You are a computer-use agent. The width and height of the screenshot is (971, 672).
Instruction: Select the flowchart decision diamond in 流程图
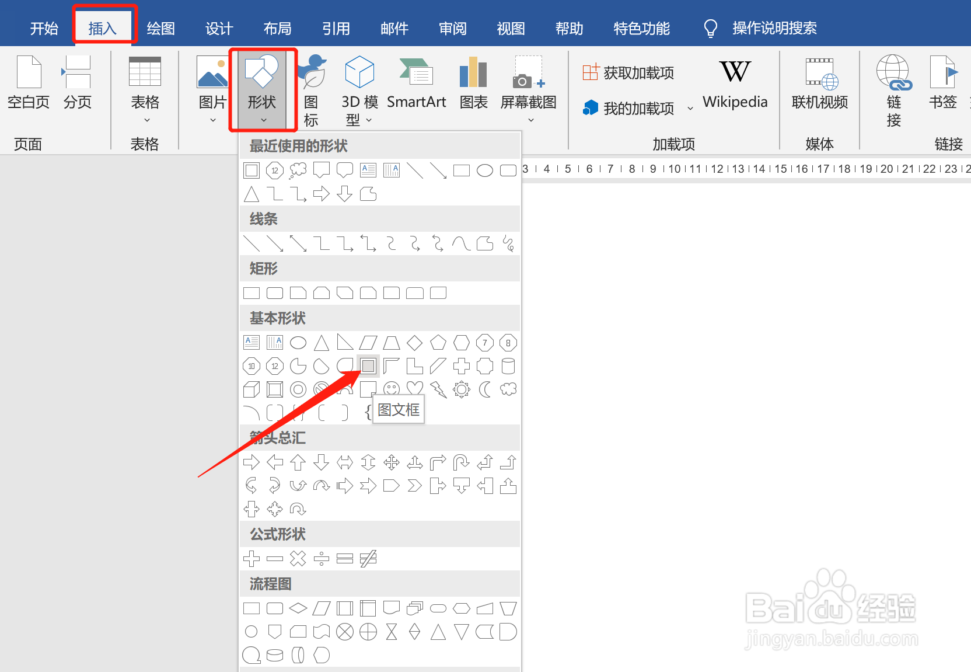[298, 608]
